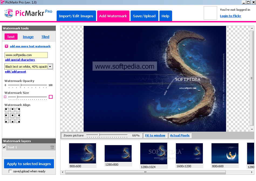This screenshot has height=181, width=256.
Task: Click add one more text watermark link
Action: click(x=30, y=46)
